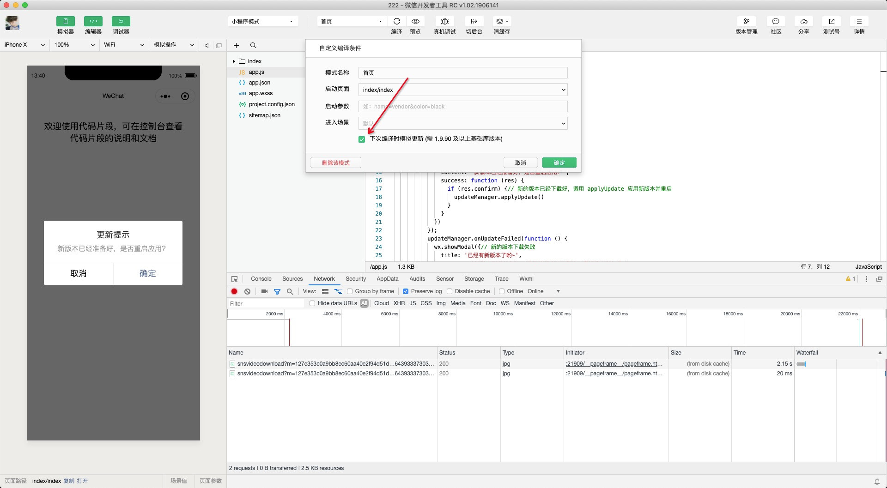This screenshot has height=488, width=887.
Task: Click the red record network log button
Action: click(234, 291)
